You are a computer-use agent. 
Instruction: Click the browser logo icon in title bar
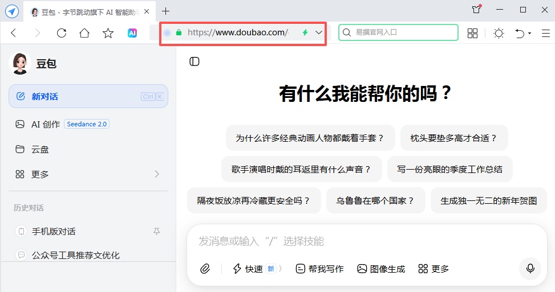tap(11, 11)
